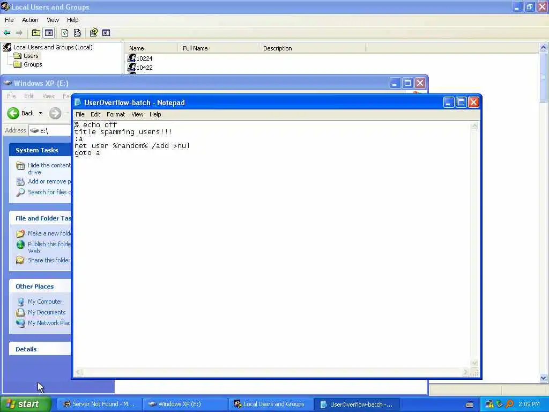The image size is (549, 412).
Task: Click the Export List toolbar icon
Action: [x=77, y=33]
